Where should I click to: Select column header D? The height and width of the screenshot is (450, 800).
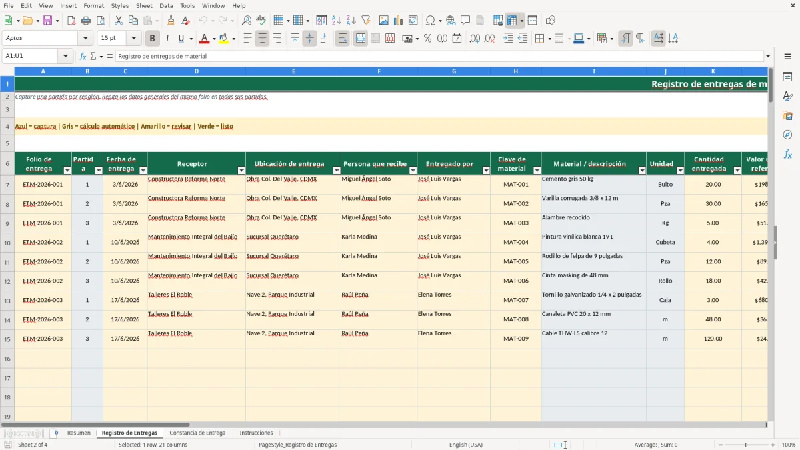(197, 71)
